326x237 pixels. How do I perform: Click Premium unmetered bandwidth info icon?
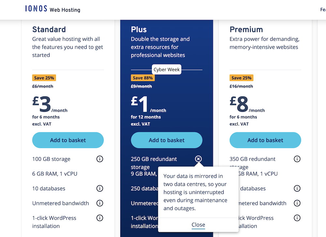[x=297, y=203]
